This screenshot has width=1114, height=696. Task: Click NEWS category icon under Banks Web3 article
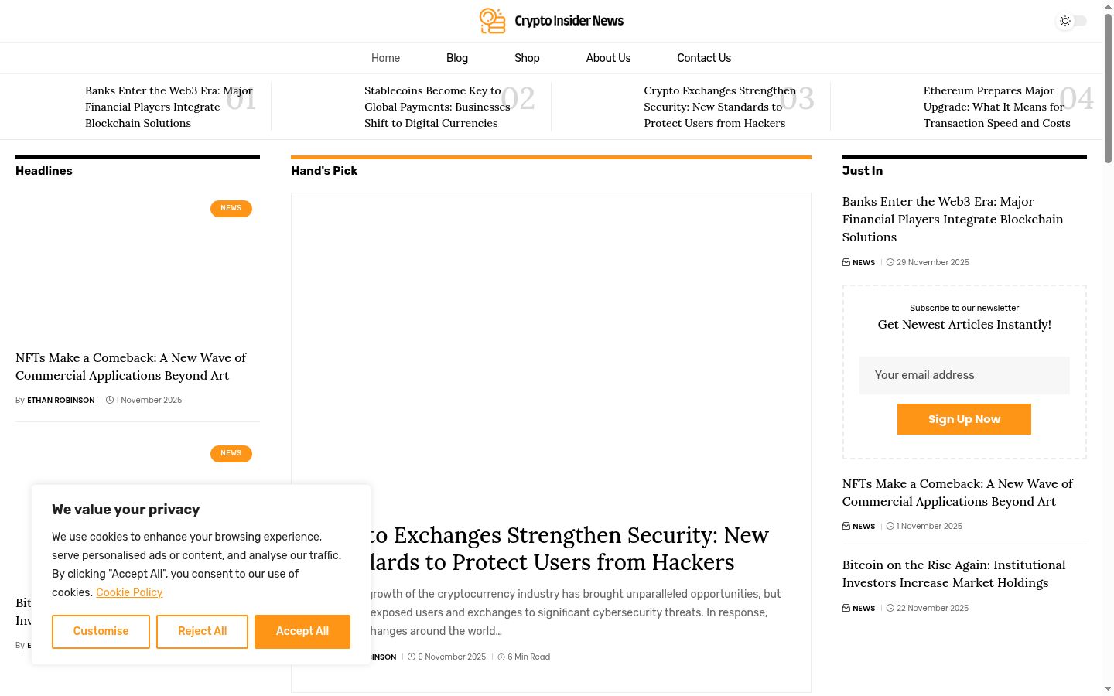(846, 263)
